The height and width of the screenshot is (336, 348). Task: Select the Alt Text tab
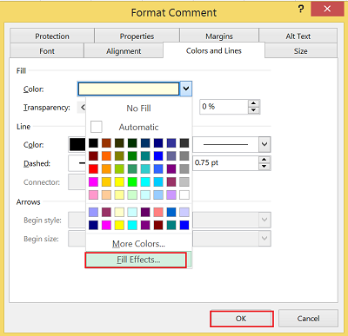pyautogui.click(x=298, y=36)
